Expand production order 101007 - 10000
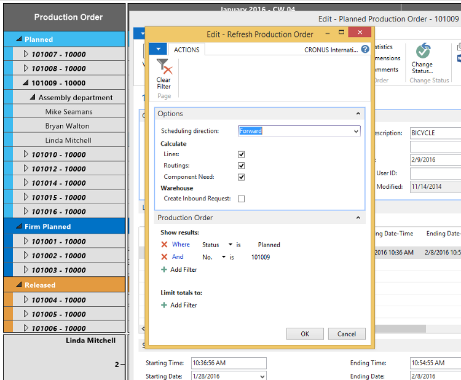This screenshot has width=461, height=380. tap(26, 54)
